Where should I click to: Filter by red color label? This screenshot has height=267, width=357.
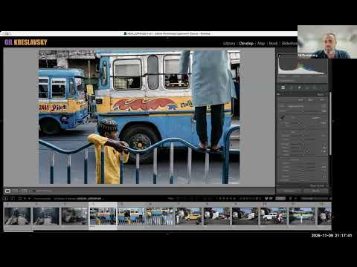pos(241,198)
